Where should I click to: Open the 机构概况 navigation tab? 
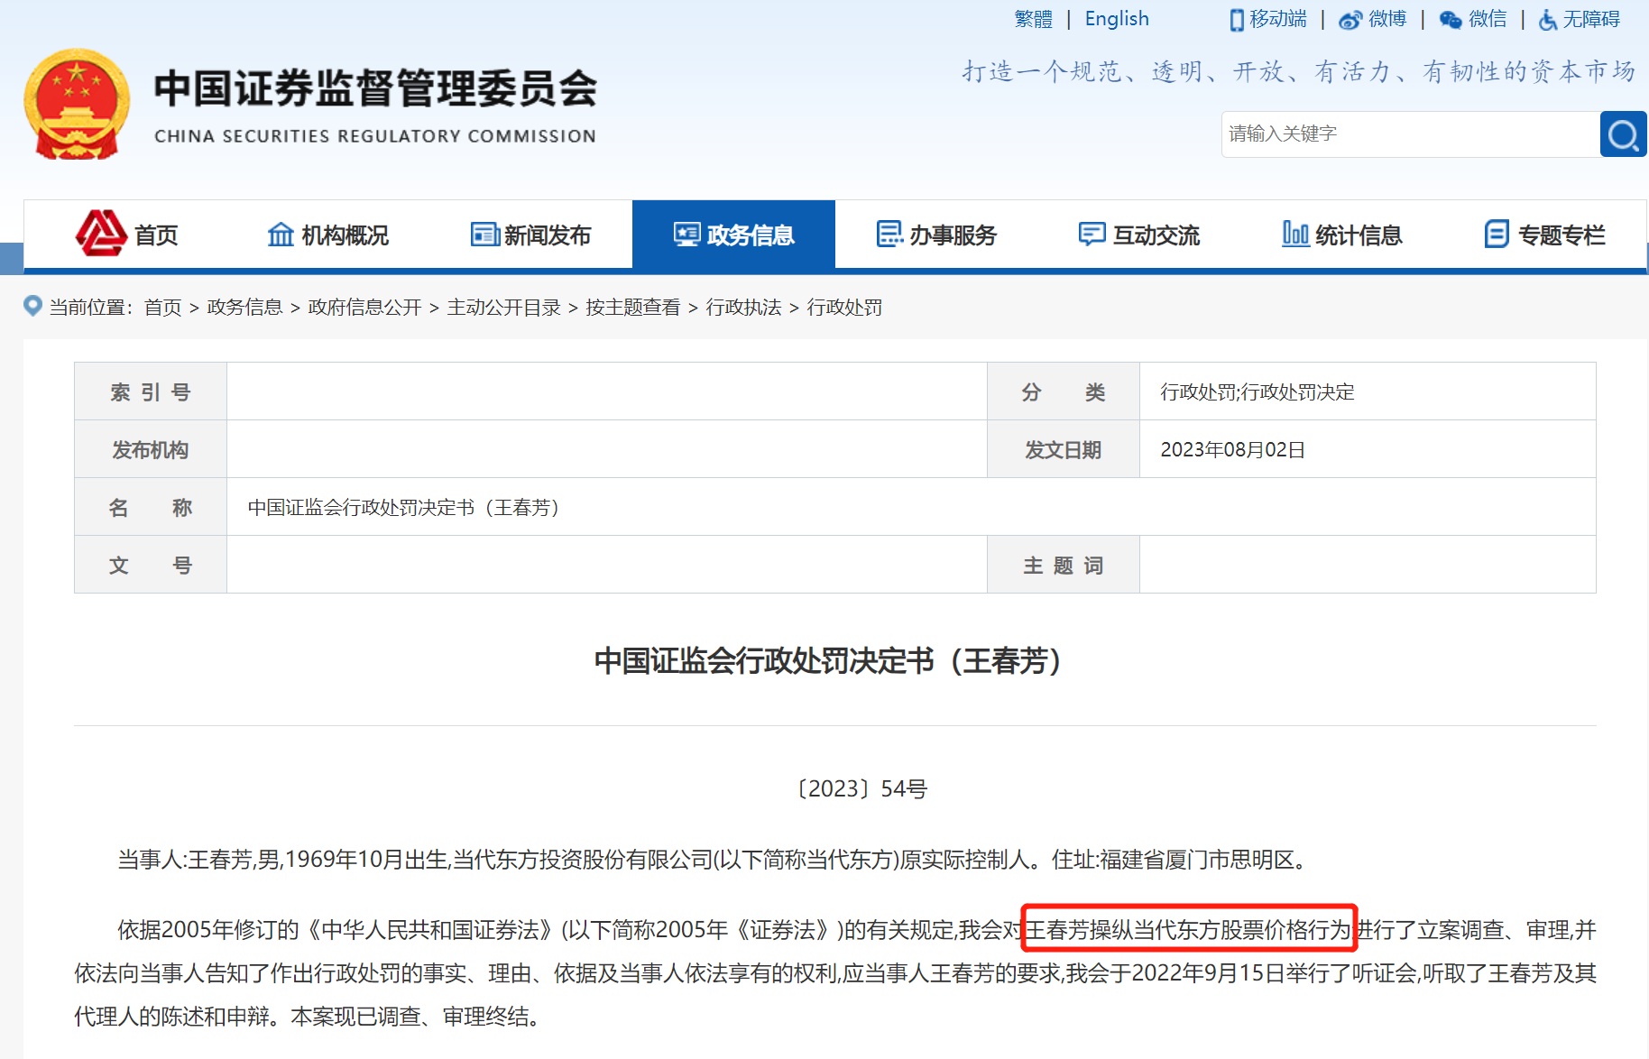tap(328, 235)
